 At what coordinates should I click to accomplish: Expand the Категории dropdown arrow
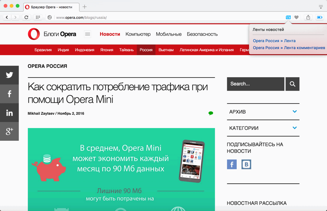point(294,128)
